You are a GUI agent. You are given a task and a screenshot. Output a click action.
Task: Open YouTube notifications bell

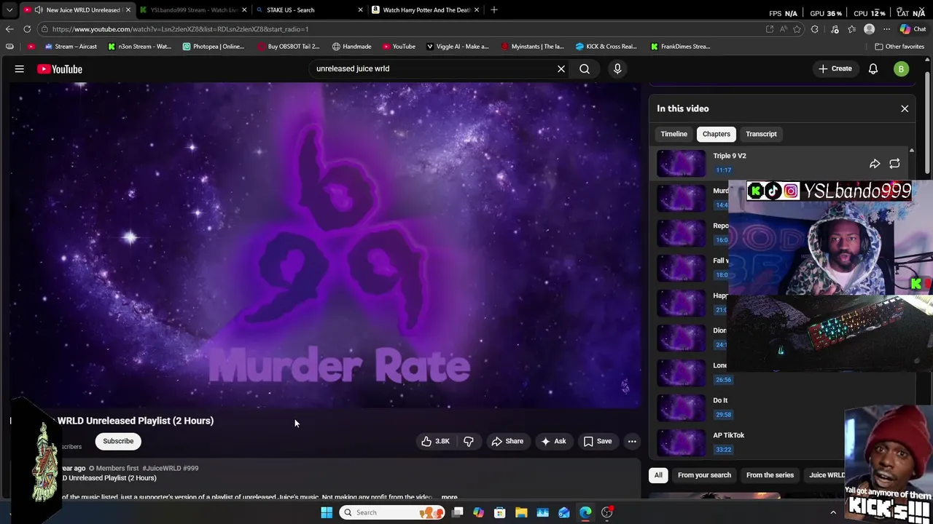873,69
